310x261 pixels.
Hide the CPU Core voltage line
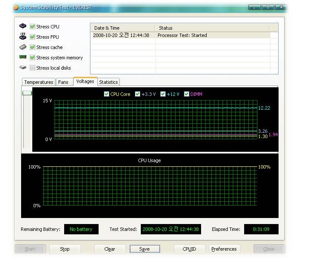(106, 94)
